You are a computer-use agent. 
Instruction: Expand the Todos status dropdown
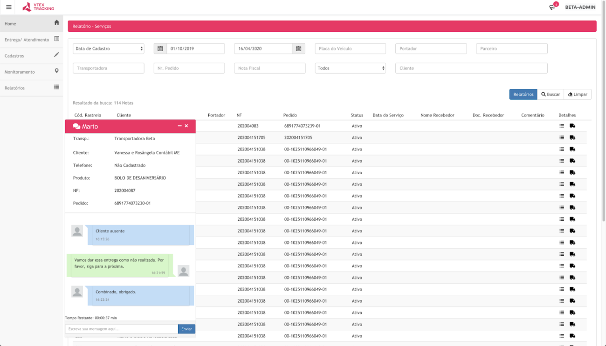point(350,68)
